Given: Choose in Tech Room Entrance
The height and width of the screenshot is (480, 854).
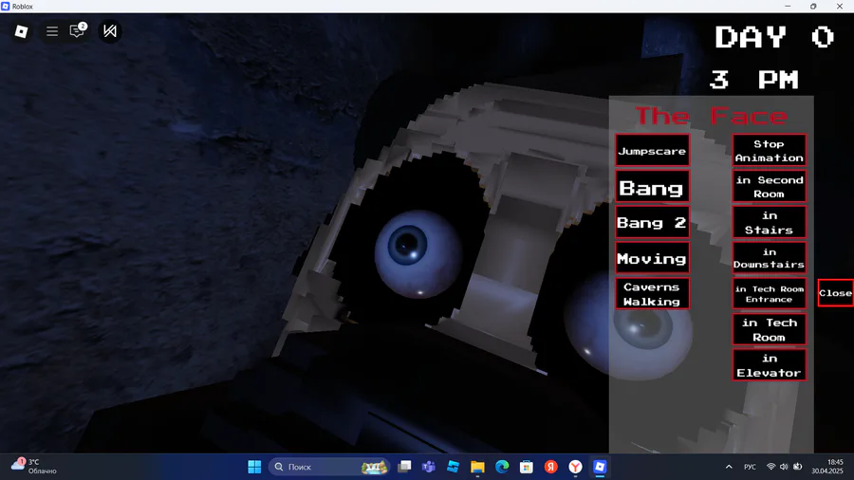Looking at the screenshot, I should pos(769,294).
